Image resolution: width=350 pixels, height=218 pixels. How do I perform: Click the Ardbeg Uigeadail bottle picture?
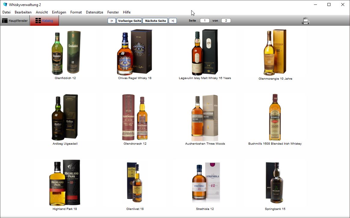65,117
